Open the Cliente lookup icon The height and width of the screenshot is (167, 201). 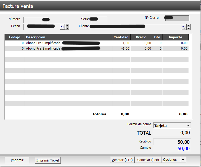(x=184, y=27)
